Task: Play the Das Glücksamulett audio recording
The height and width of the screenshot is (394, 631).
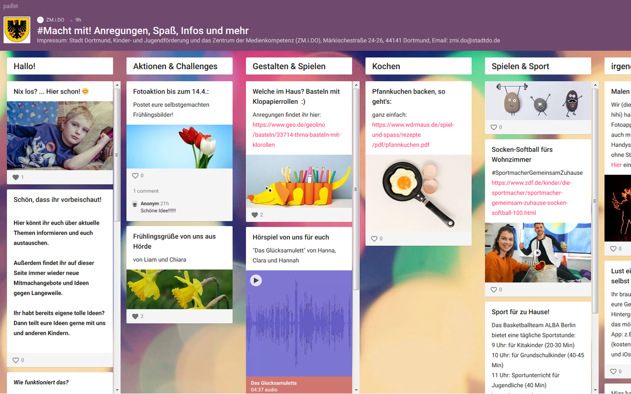Action: pos(255,280)
